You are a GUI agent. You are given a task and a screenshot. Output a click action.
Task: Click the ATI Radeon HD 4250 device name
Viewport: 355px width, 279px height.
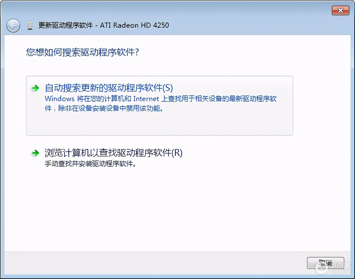click(x=135, y=25)
